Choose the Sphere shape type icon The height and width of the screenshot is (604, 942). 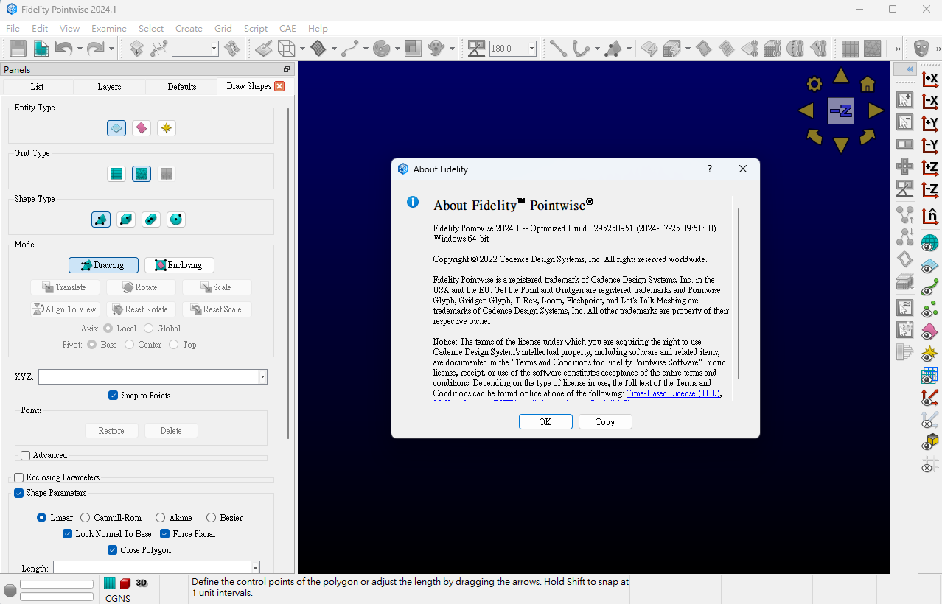(175, 219)
